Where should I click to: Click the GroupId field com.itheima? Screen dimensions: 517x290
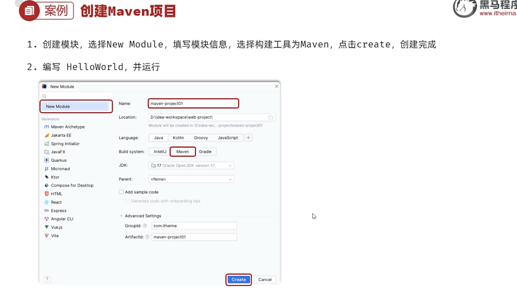(x=194, y=226)
